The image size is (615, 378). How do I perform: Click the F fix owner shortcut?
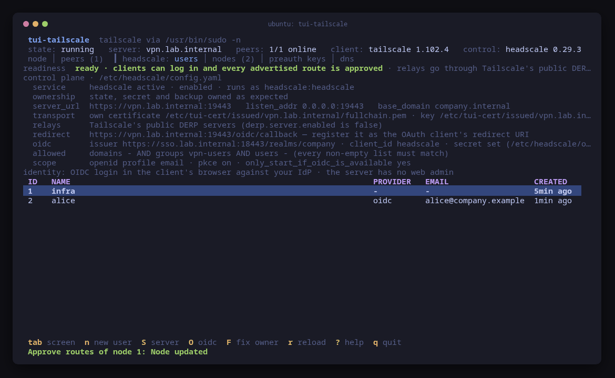[x=252, y=342]
